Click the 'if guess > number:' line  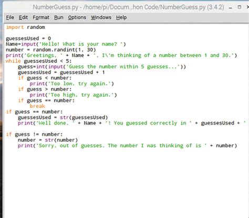coord(45,89)
